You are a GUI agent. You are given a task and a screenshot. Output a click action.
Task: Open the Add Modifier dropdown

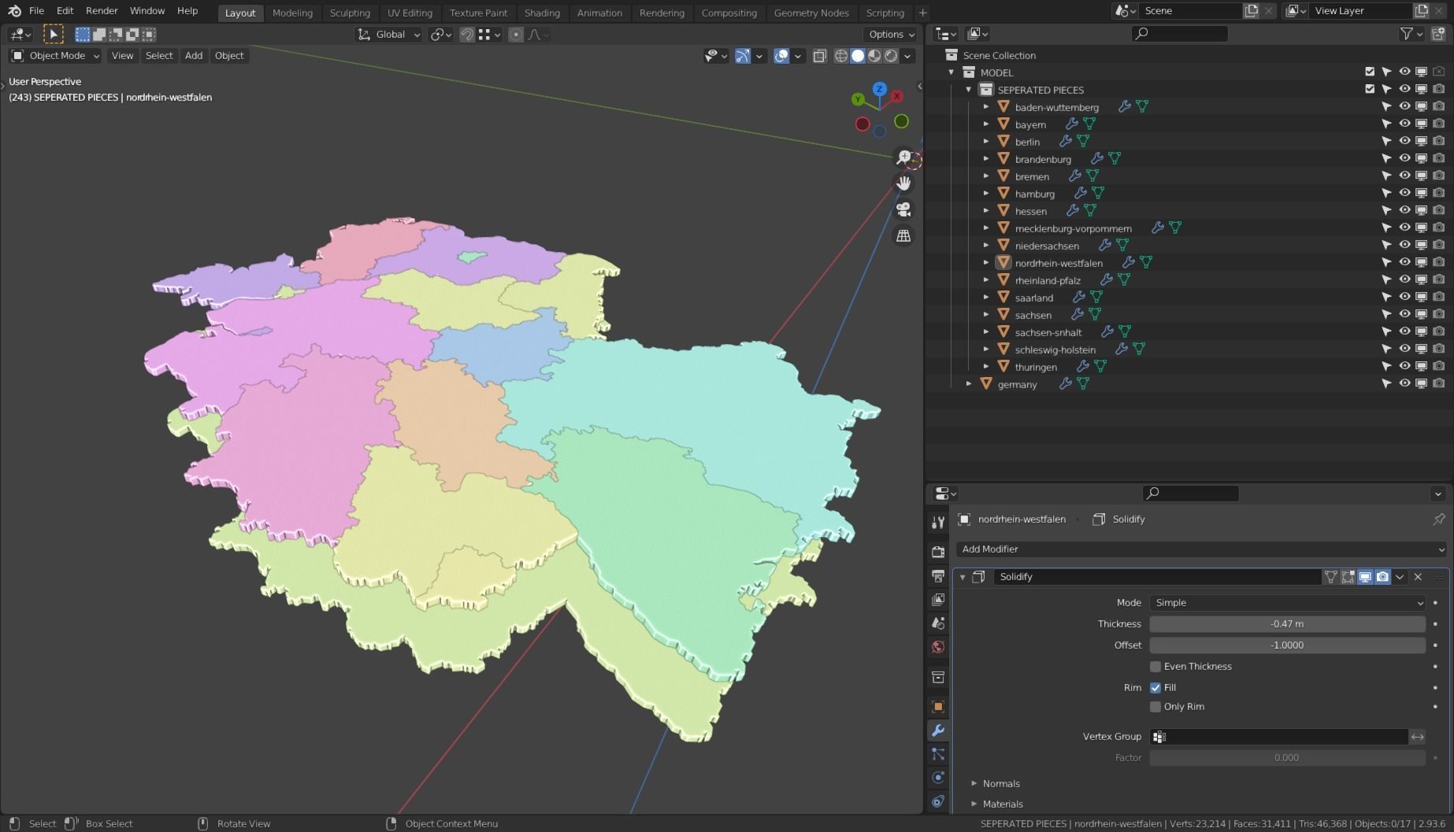(x=1201, y=549)
